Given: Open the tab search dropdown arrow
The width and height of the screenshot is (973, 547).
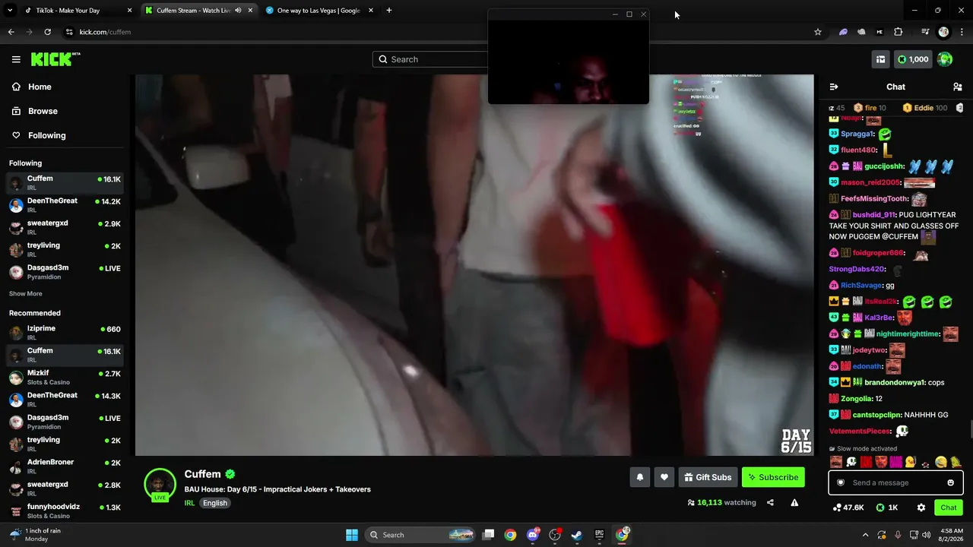Looking at the screenshot, I should coord(10,11).
